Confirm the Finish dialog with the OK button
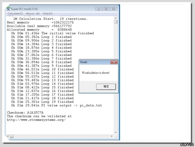The image size is (195, 147). pyautogui.click(x=106, y=86)
